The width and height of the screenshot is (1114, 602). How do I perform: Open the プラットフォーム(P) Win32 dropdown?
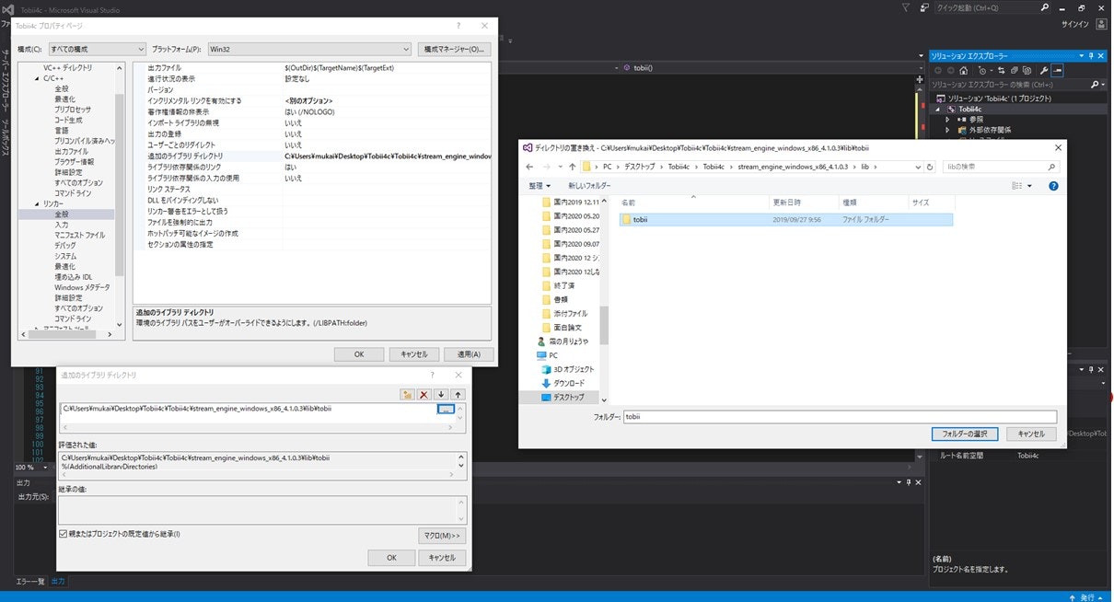coord(308,49)
